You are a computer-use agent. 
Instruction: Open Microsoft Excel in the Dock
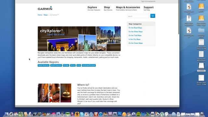click(x=148, y=114)
